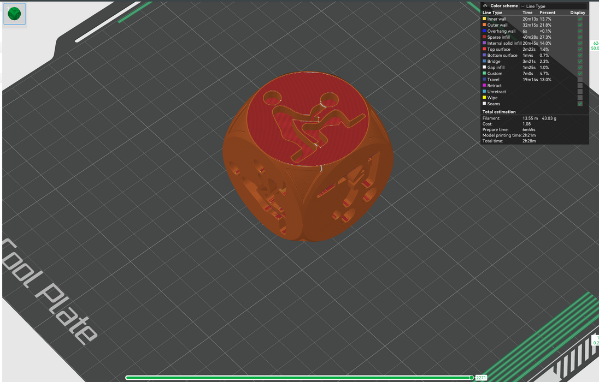Click the magenta Retract color icon

coord(484,86)
